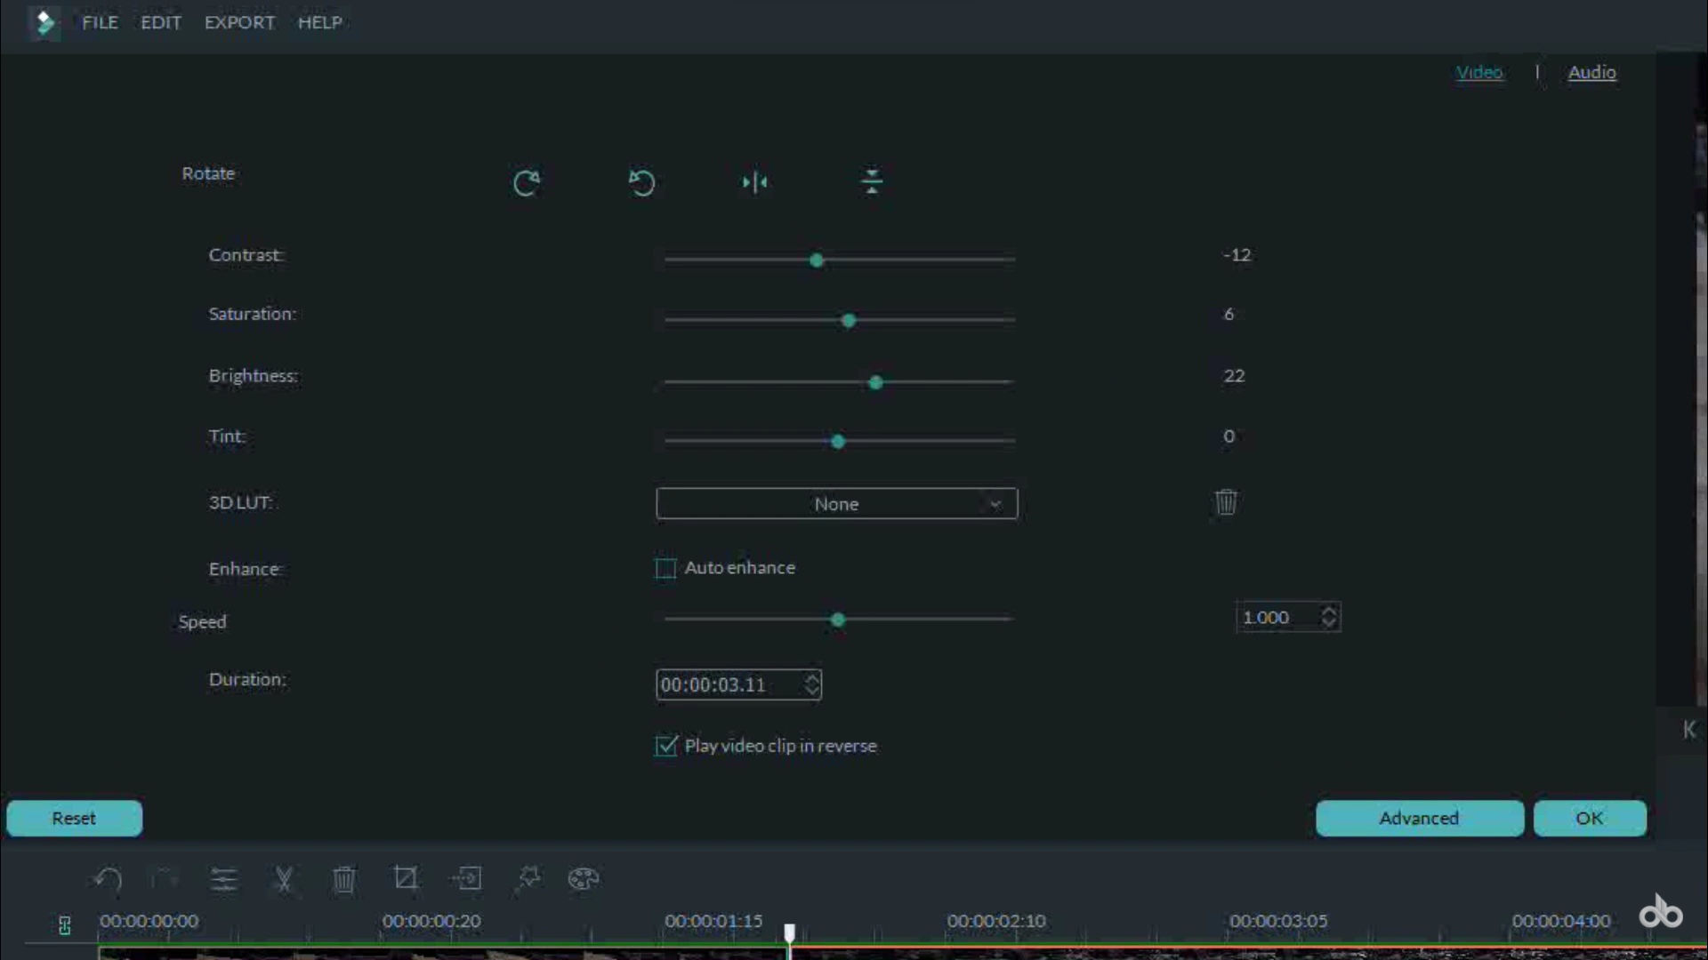Open the Advanced settings button
Screen dimensions: 1708x960
1419,819
